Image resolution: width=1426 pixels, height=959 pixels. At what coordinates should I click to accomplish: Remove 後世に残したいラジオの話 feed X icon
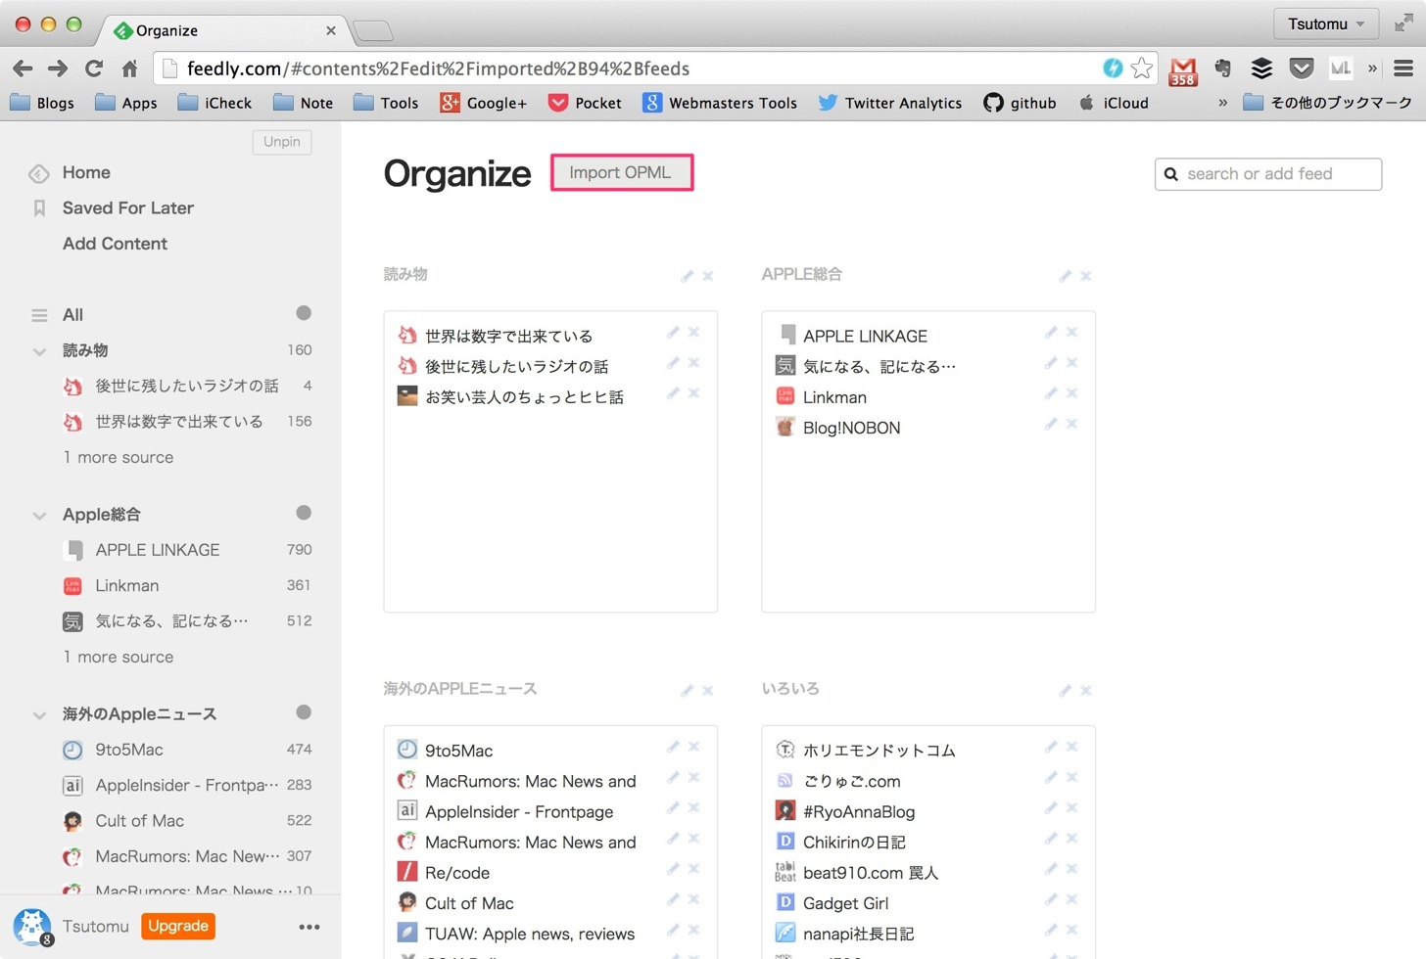pos(694,363)
